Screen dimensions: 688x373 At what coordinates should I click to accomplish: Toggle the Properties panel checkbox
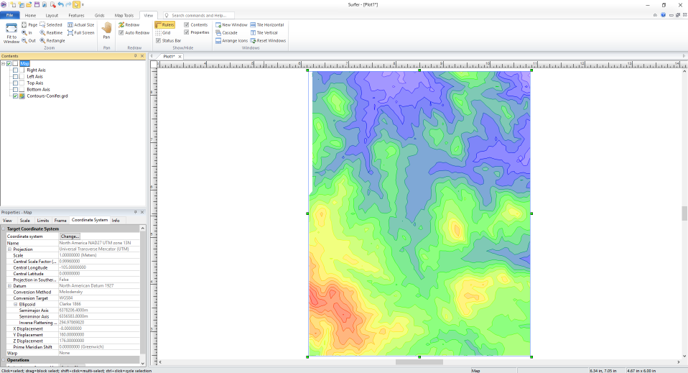pos(187,32)
